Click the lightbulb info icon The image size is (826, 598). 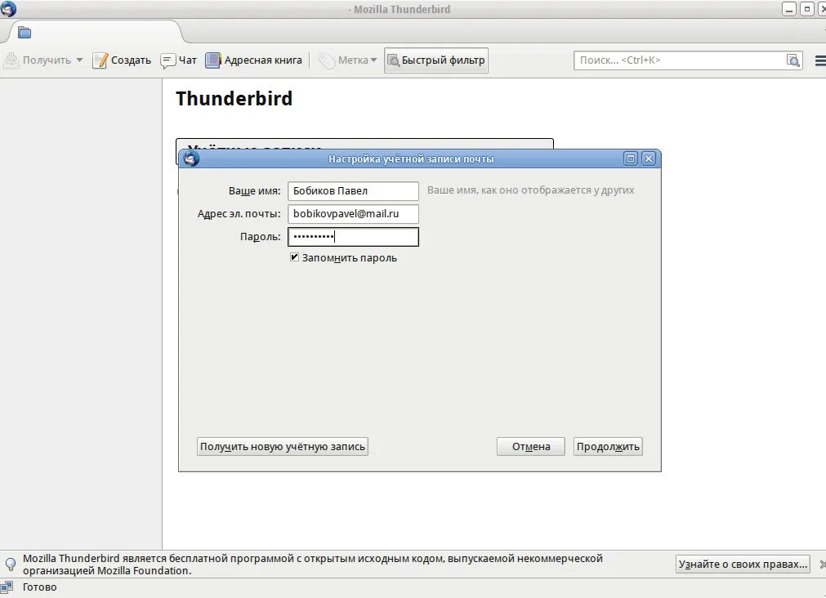coord(10,565)
